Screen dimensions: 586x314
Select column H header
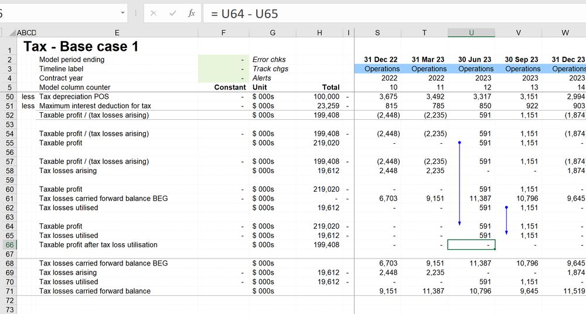pos(319,33)
